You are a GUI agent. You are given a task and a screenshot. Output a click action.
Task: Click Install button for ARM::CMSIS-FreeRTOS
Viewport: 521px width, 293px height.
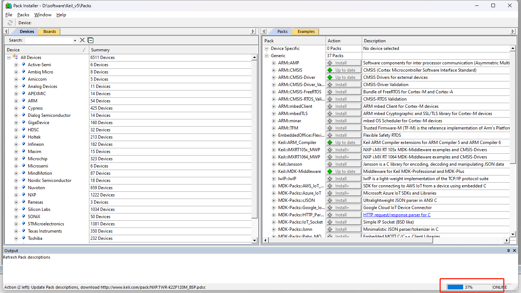[x=343, y=92]
